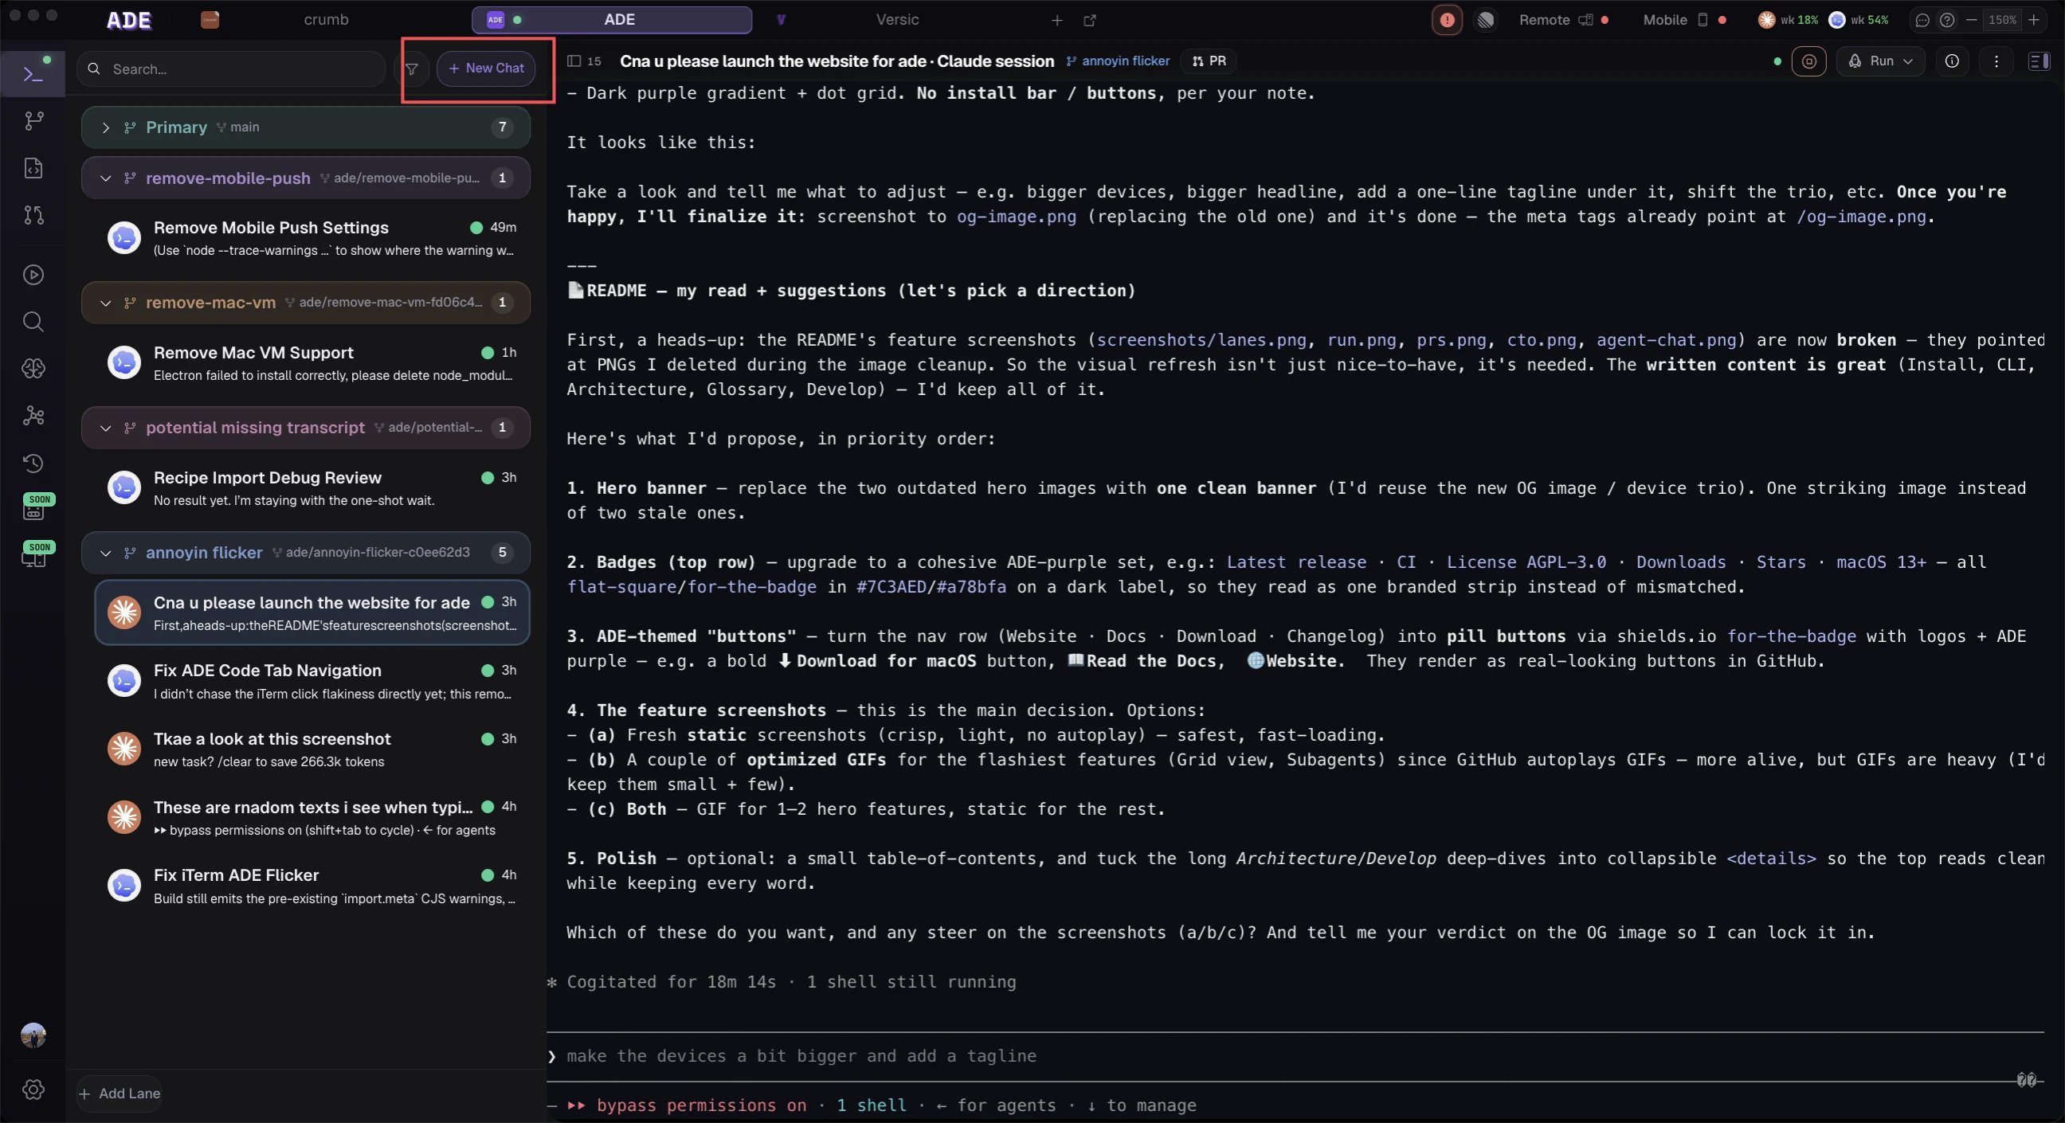Click the PR button in session header
2065x1123 pixels.
point(1208,61)
